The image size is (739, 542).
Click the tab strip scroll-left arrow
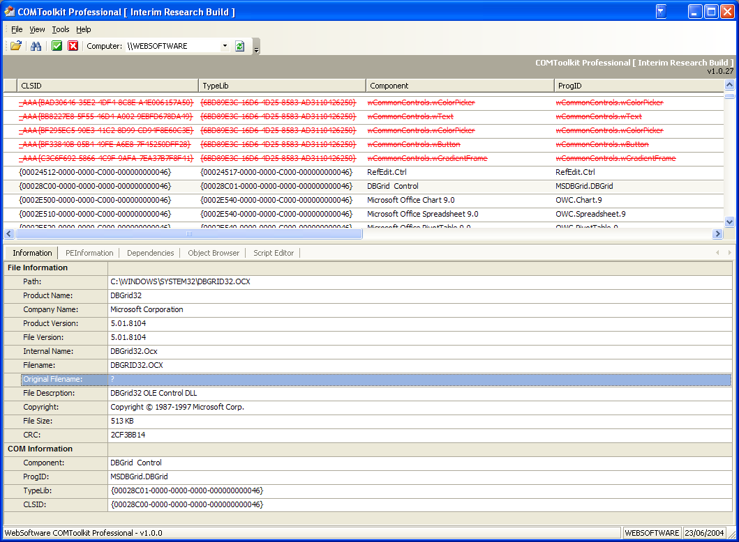[x=717, y=253]
